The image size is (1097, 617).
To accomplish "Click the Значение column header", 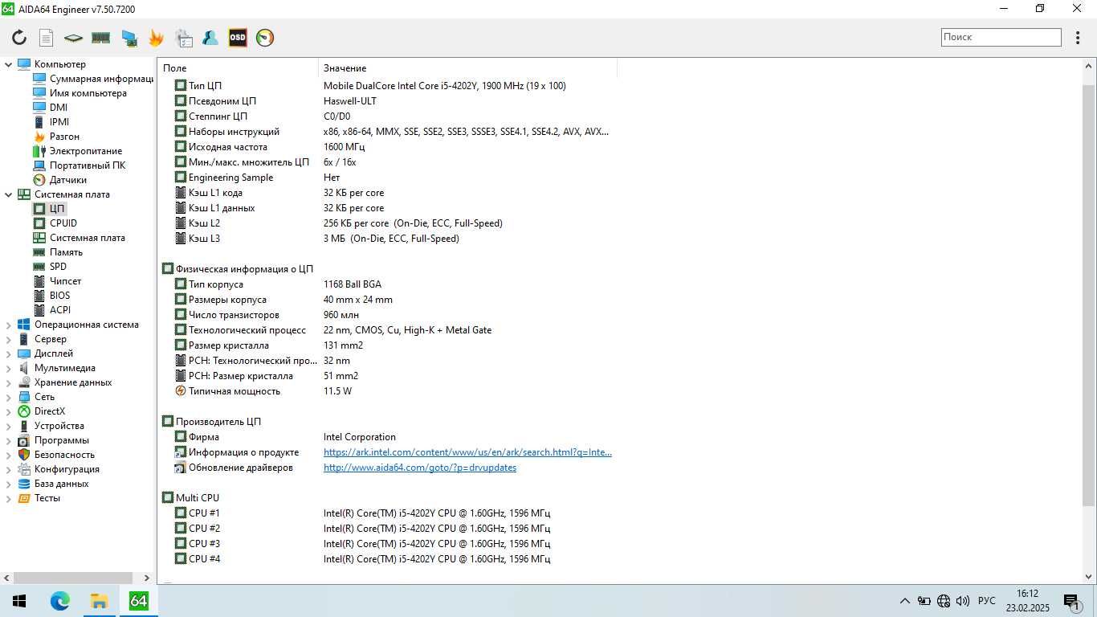I will [467, 68].
